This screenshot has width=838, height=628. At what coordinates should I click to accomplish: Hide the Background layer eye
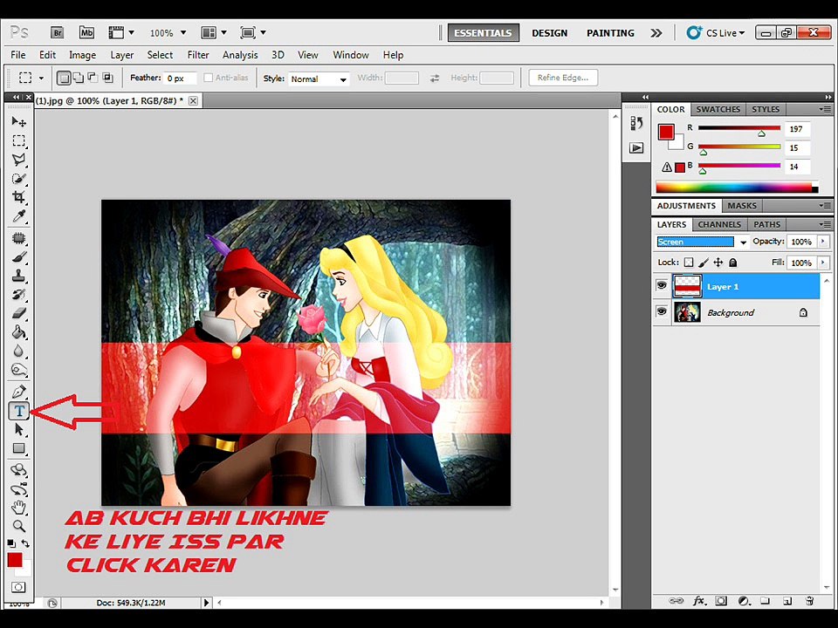[x=662, y=311]
